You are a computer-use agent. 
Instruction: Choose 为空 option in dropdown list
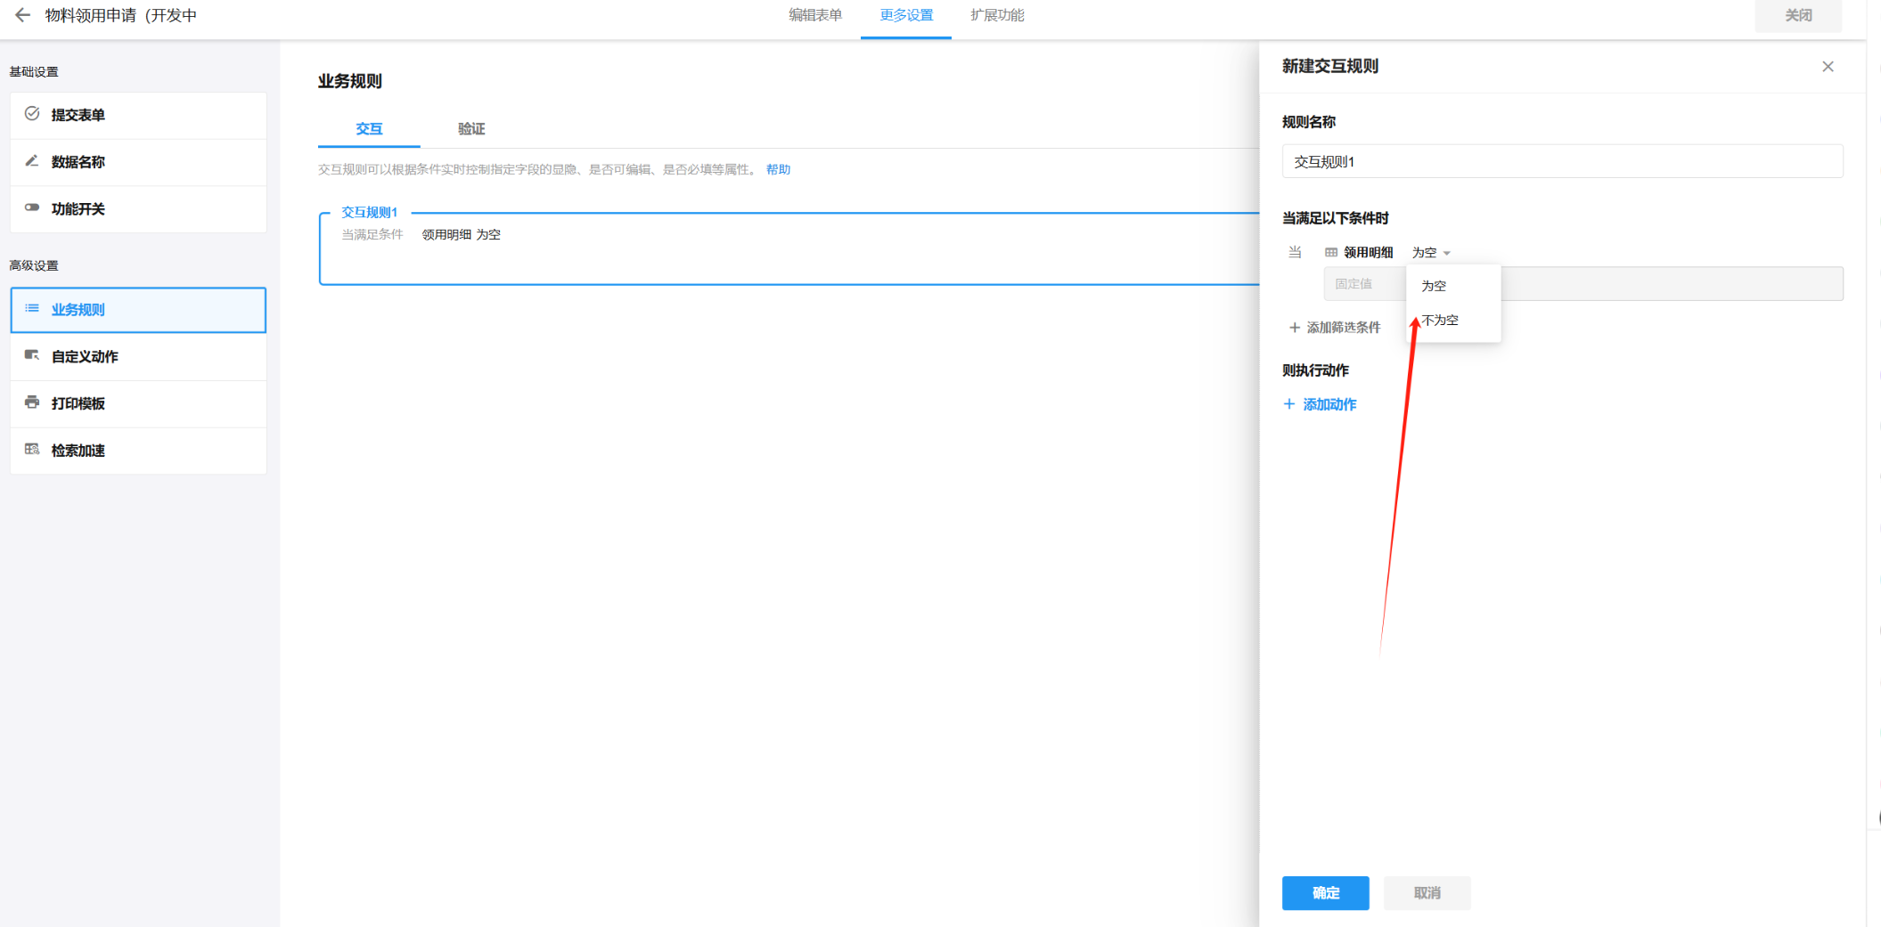[1434, 286]
